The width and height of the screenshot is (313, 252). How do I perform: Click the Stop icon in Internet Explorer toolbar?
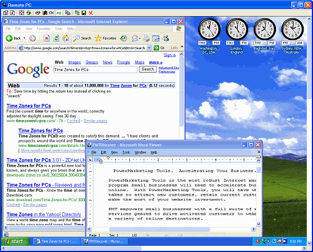[x=47, y=38]
